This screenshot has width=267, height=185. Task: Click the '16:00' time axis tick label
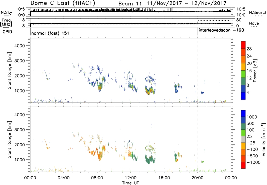pos(164,178)
